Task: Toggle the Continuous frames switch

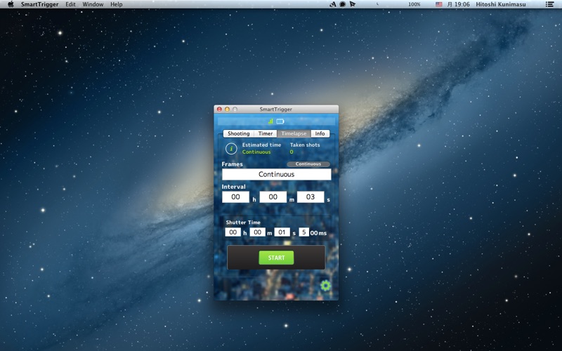Action: [308, 164]
